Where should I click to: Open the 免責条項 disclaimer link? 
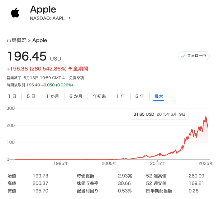76,78
